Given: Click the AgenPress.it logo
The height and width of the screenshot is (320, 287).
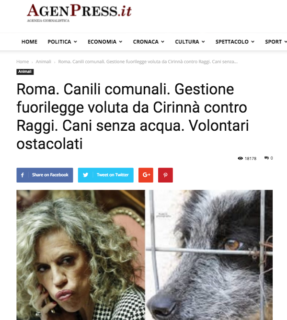Looking at the screenshot, I should click(79, 12).
